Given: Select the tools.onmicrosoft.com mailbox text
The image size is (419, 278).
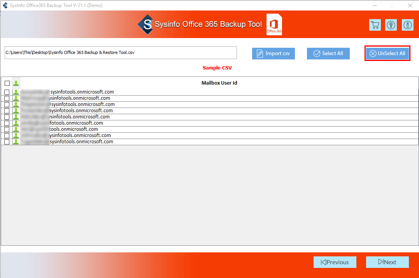Looking at the screenshot, I should (x=74, y=129).
